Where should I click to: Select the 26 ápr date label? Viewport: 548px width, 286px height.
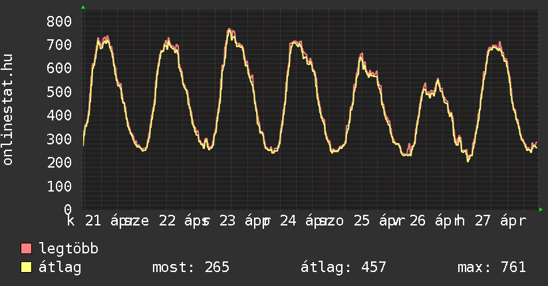[x=429, y=221]
